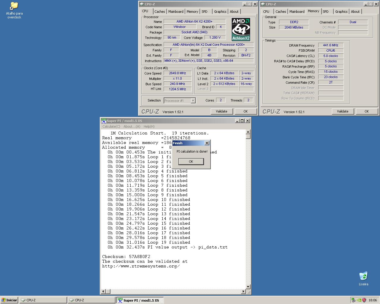The image size is (380, 304).
Task: Click the Command Rate value 2T
Action: [x=331, y=82]
